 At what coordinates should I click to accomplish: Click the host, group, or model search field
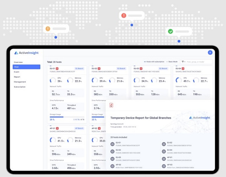(x=200, y=62)
